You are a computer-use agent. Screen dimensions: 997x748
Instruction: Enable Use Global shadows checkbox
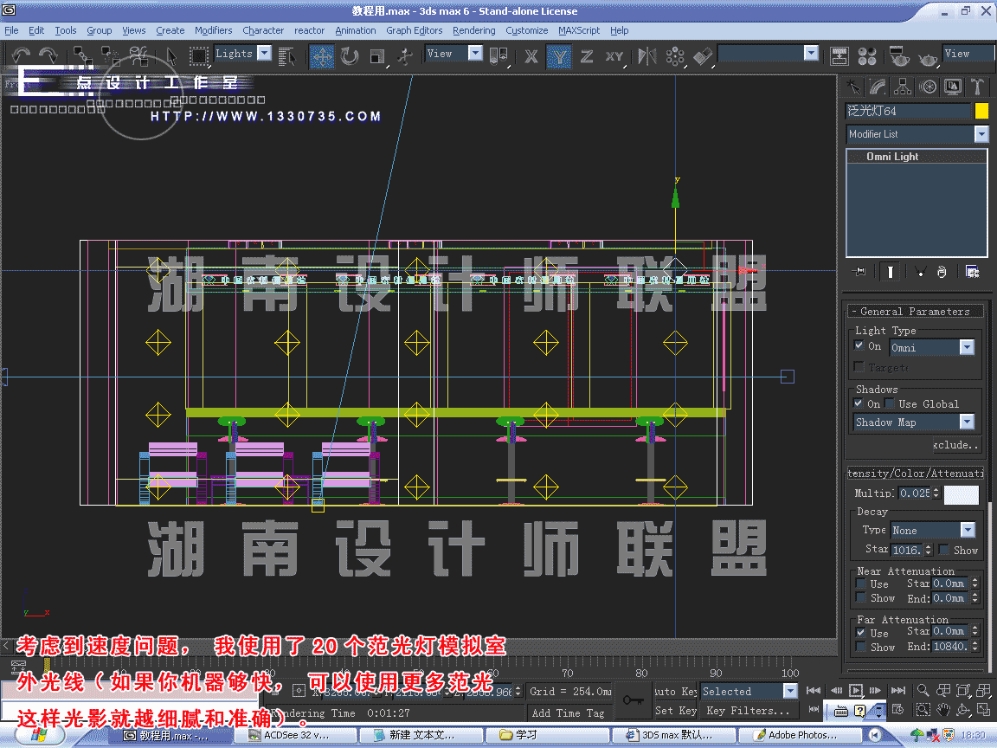click(x=890, y=403)
